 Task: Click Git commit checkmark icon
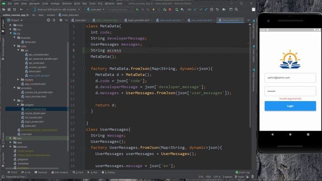(201, 10)
